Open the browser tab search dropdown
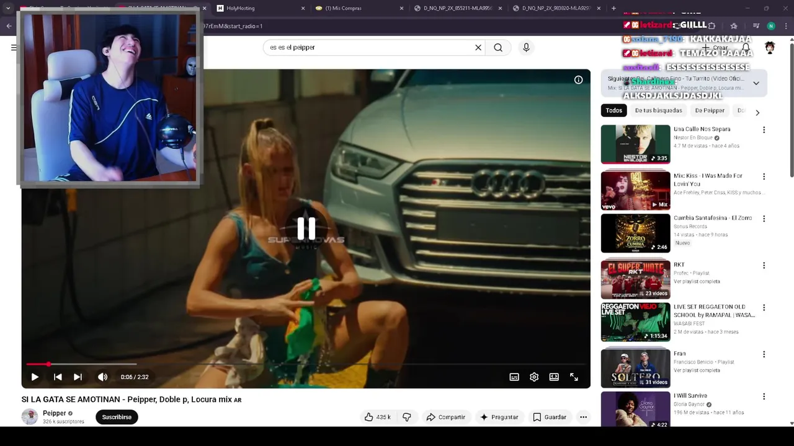The height and width of the screenshot is (446, 794). point(8,8)
